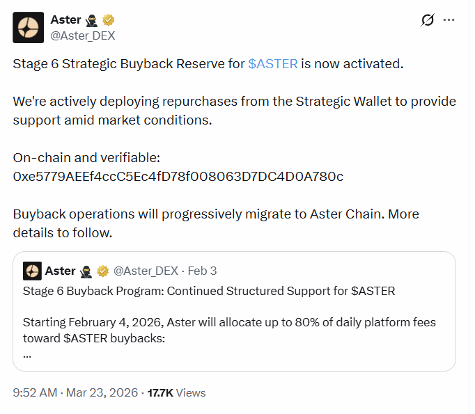The image size is (475, 414).
Task: Open the three-dot more options menu
Action: 453,21
